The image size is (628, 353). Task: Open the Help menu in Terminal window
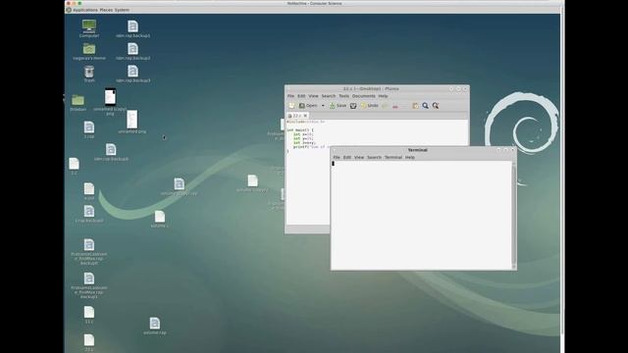tap(410, 157)
